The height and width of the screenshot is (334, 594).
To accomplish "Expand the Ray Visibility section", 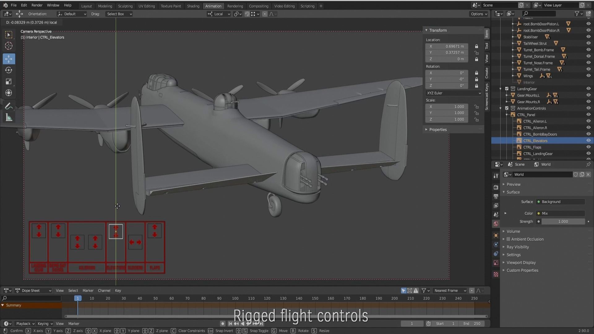I will coord(518,247).
